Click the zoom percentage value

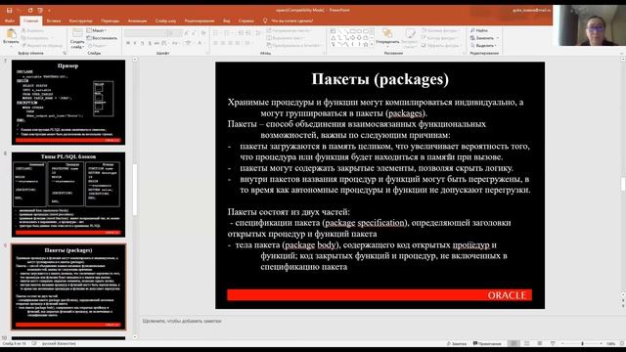tap(610, 343)
